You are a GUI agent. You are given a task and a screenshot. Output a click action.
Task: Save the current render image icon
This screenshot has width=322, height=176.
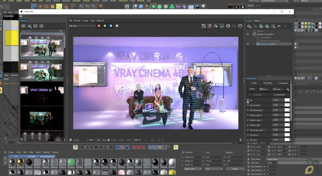click(x=203, y=26)
